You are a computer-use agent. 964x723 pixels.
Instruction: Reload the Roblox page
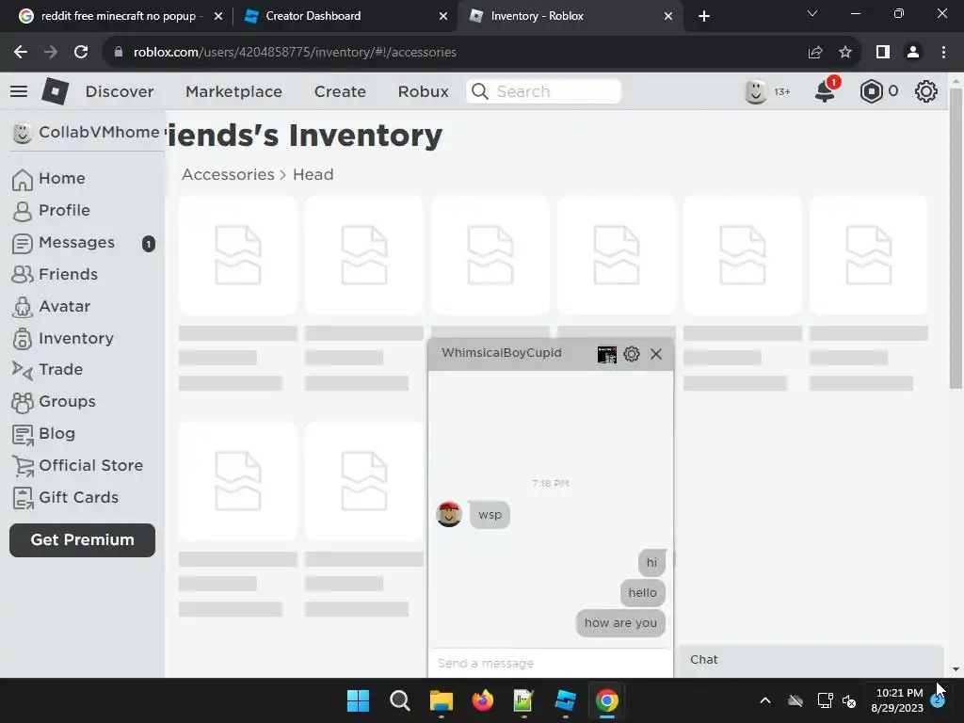[x=81, y=53]
